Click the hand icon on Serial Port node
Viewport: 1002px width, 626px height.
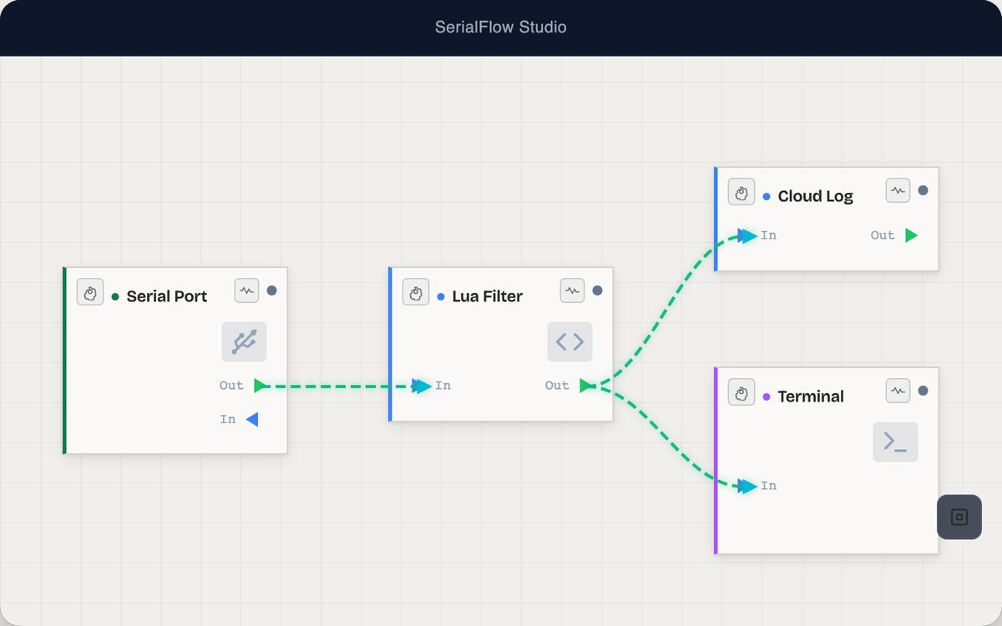(x=90, y=292)
